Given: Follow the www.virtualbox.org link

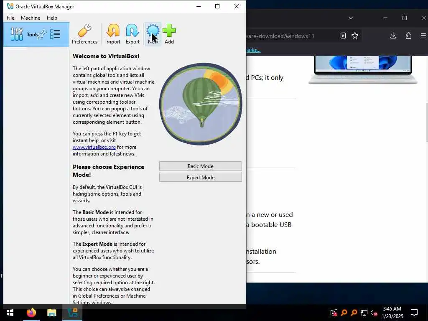Looking at the screenshot, I should click(94, 147).
